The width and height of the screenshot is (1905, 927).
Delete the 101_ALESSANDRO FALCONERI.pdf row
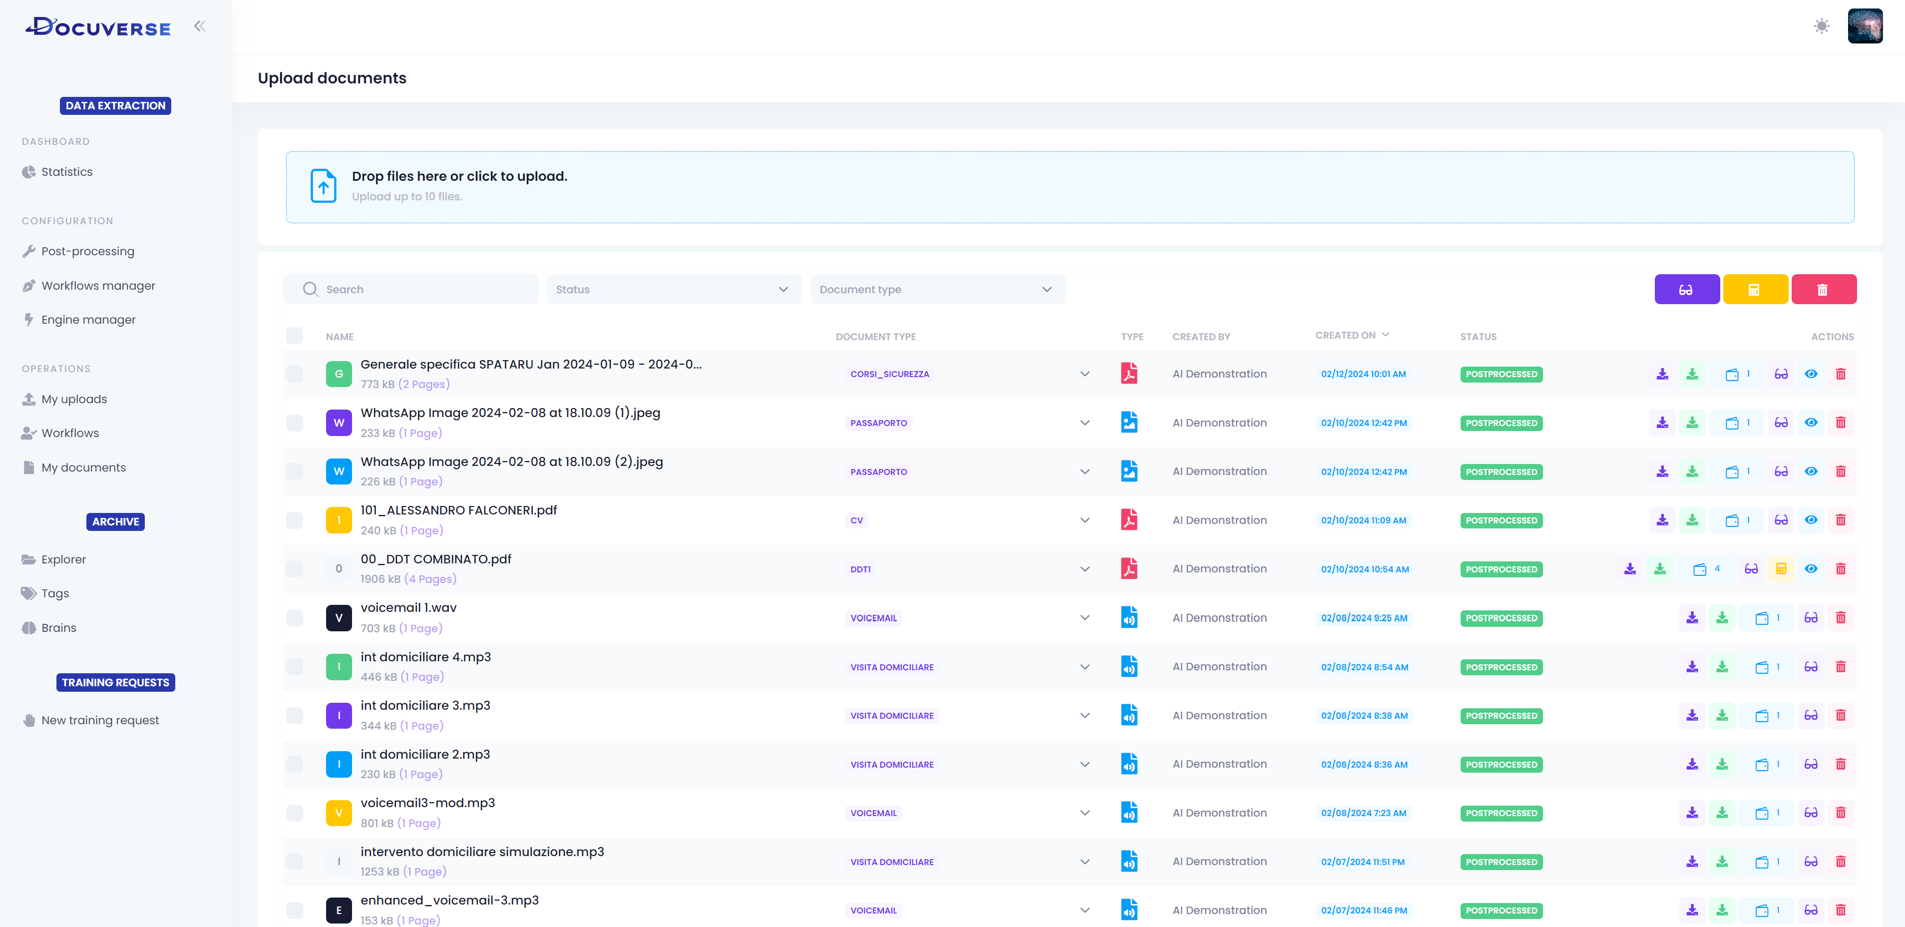pos(1841,520)
